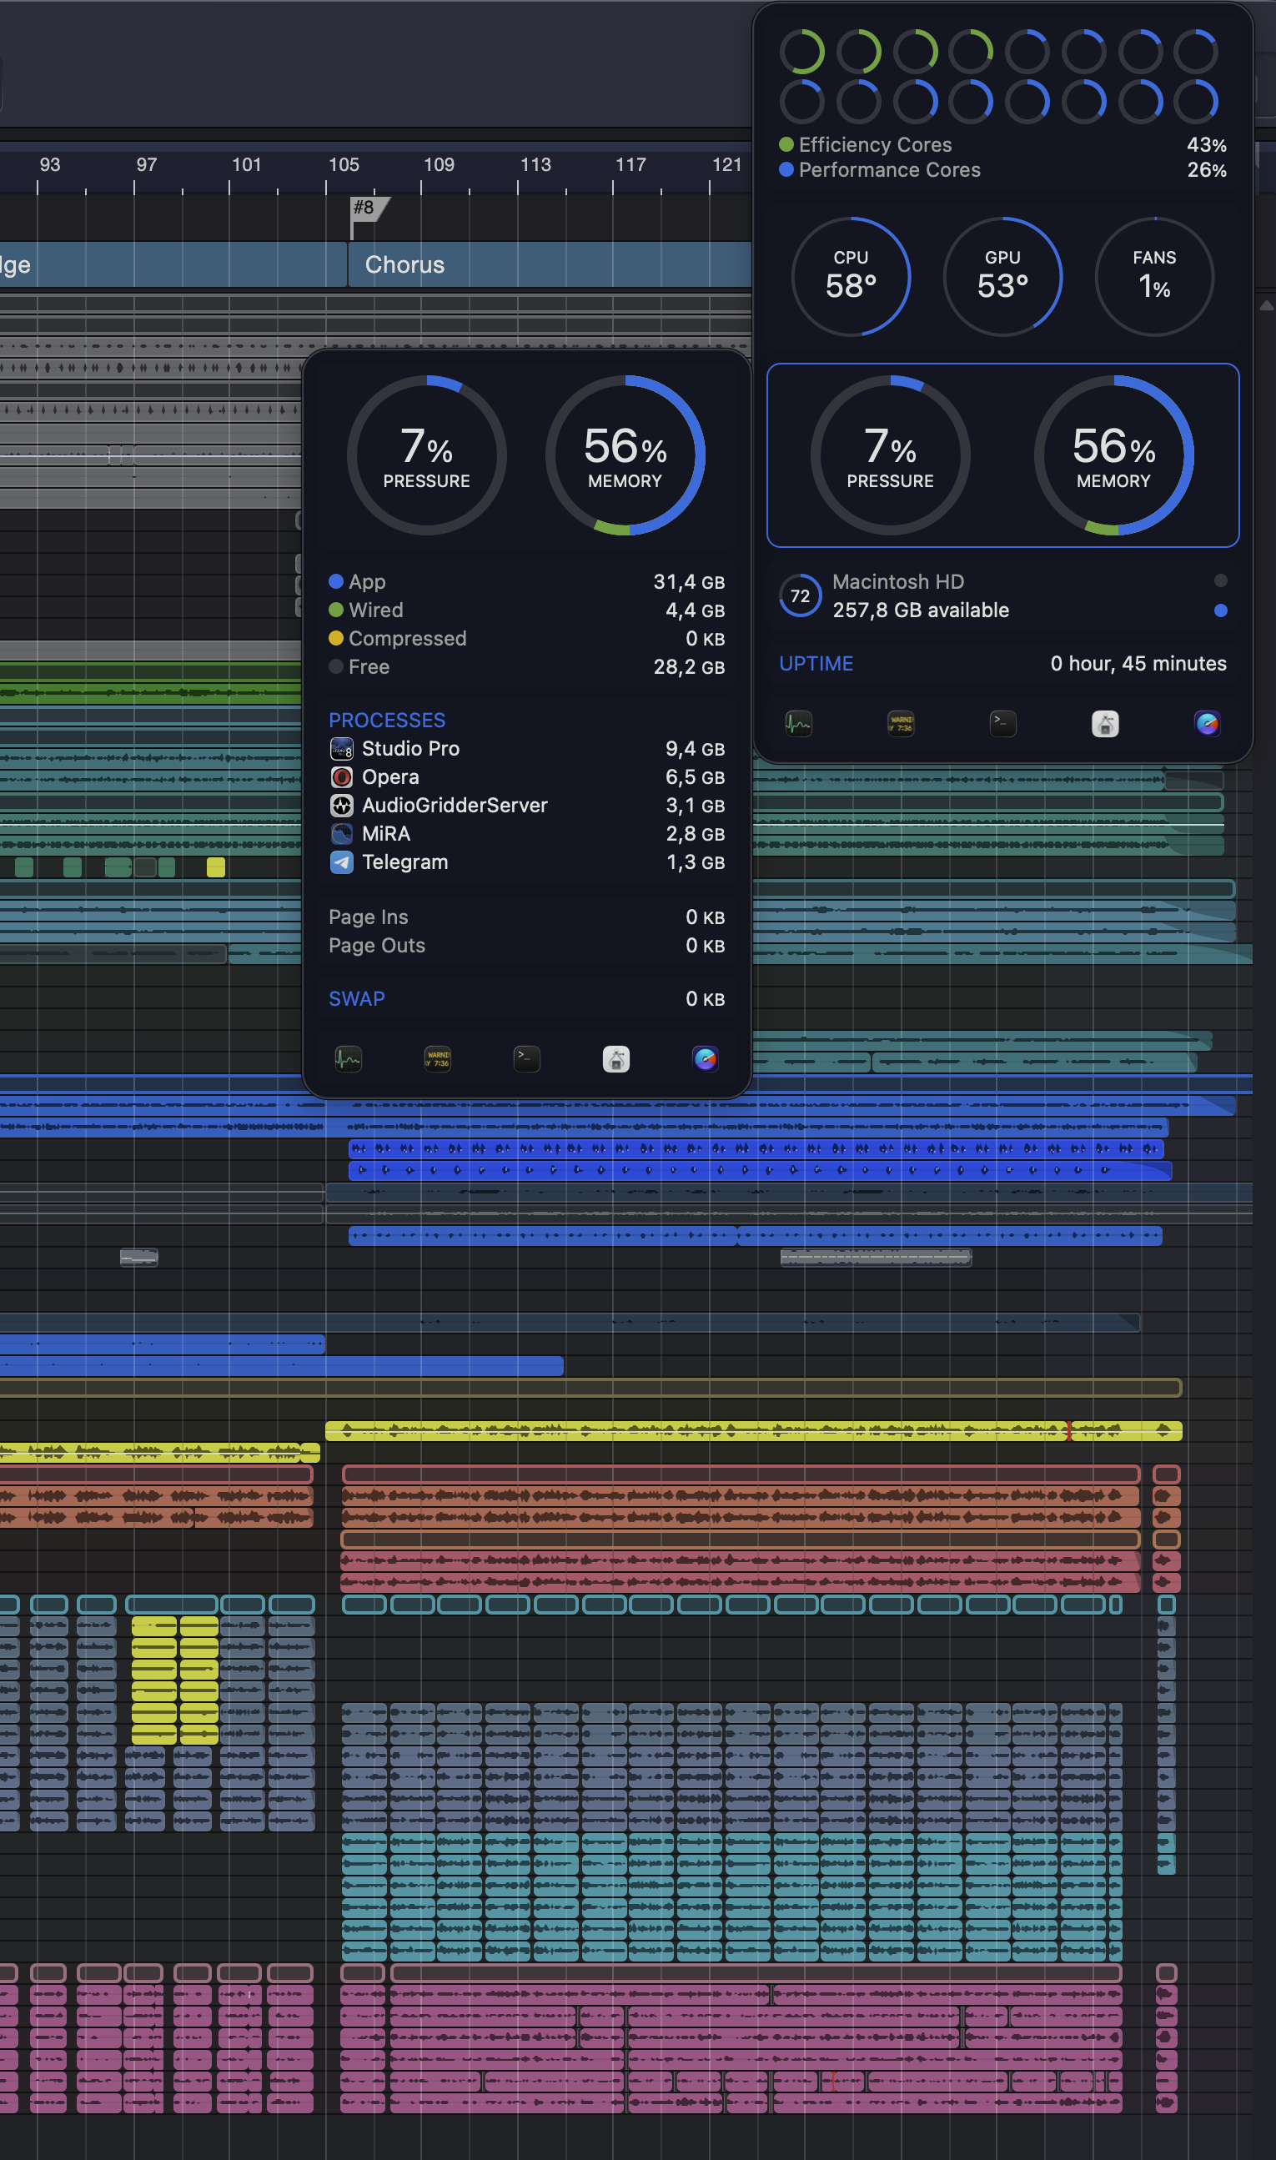Click marker #8 on the timeline
The width and height of the screenshot is (1276, 2160).
(x=366, y=209)
